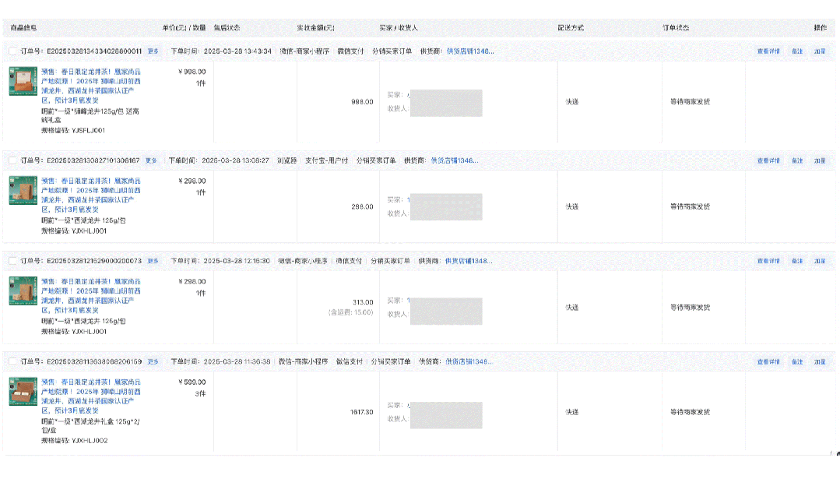This screenshot has height=486, width=840.
Task: Expand 更多 next to first order number
Action: click(153, 51)
